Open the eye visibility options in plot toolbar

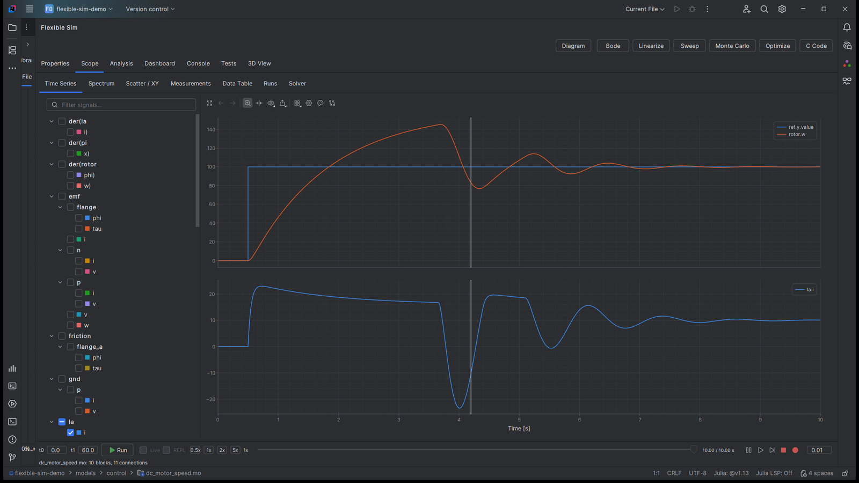[271, 103]
